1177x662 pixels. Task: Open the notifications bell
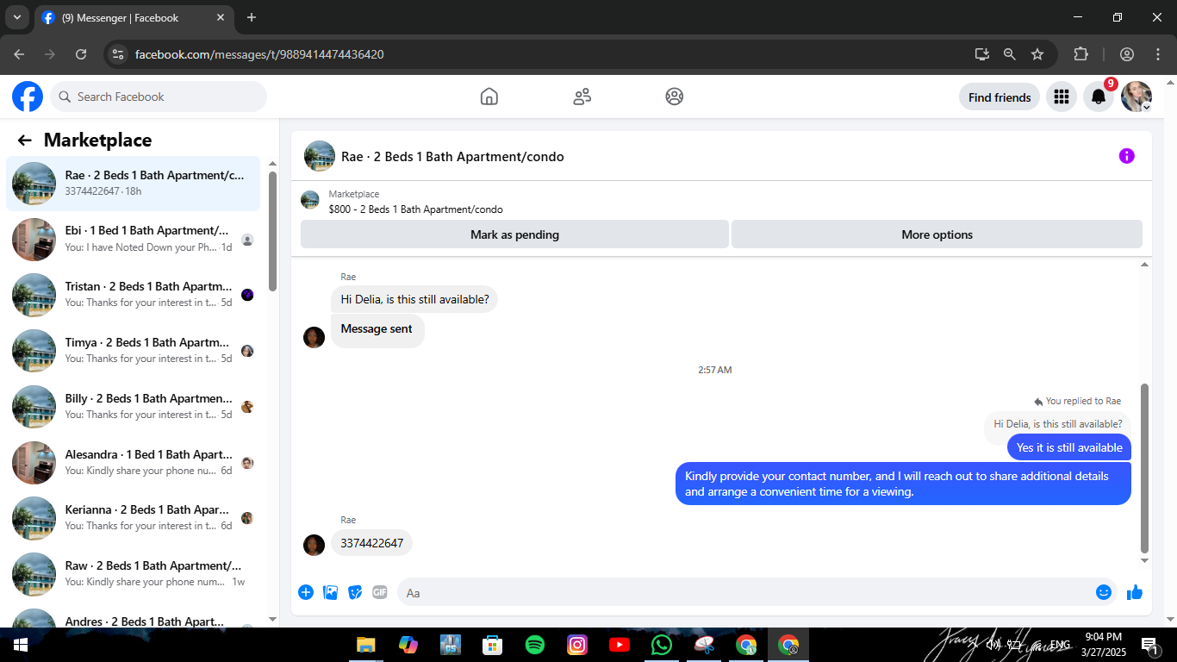click(x=1099, y=97)
